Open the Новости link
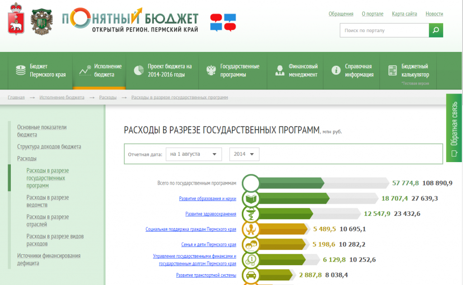The image size is (463, 285). 435,14
